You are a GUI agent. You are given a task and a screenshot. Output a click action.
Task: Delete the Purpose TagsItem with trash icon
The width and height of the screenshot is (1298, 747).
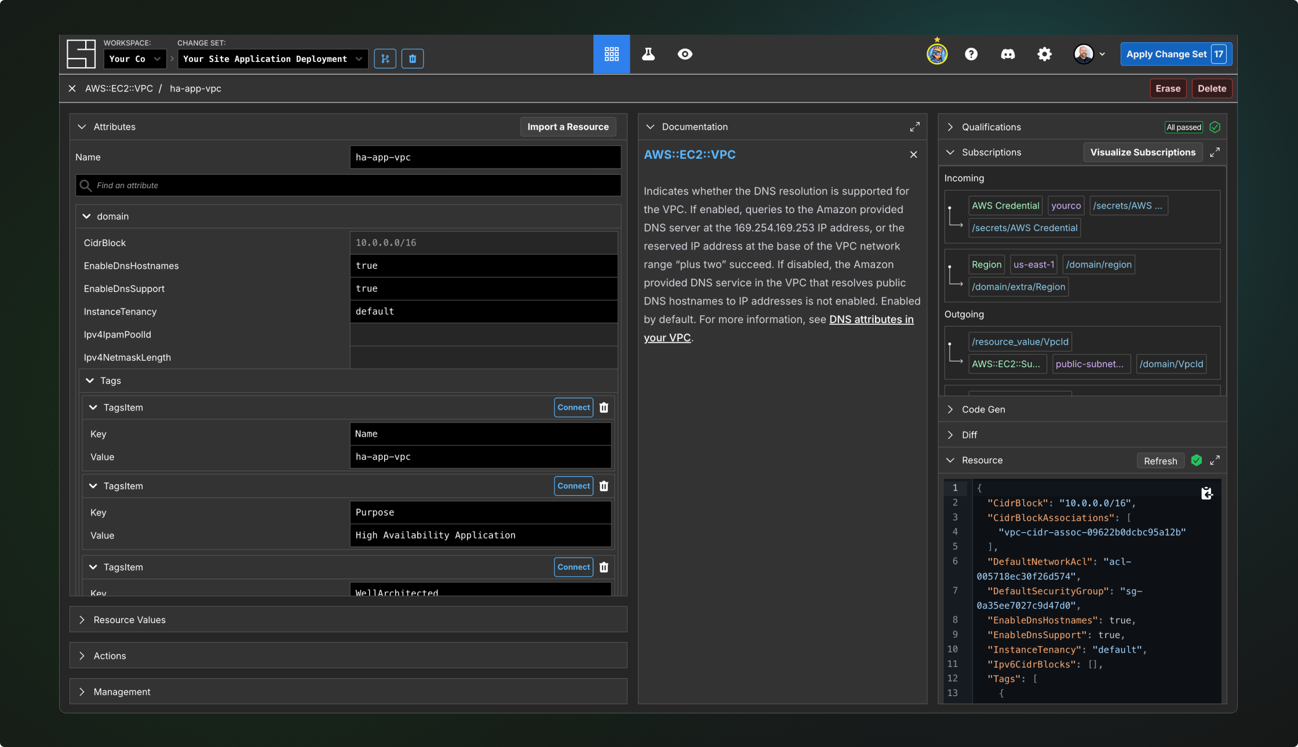click(604, 486)
